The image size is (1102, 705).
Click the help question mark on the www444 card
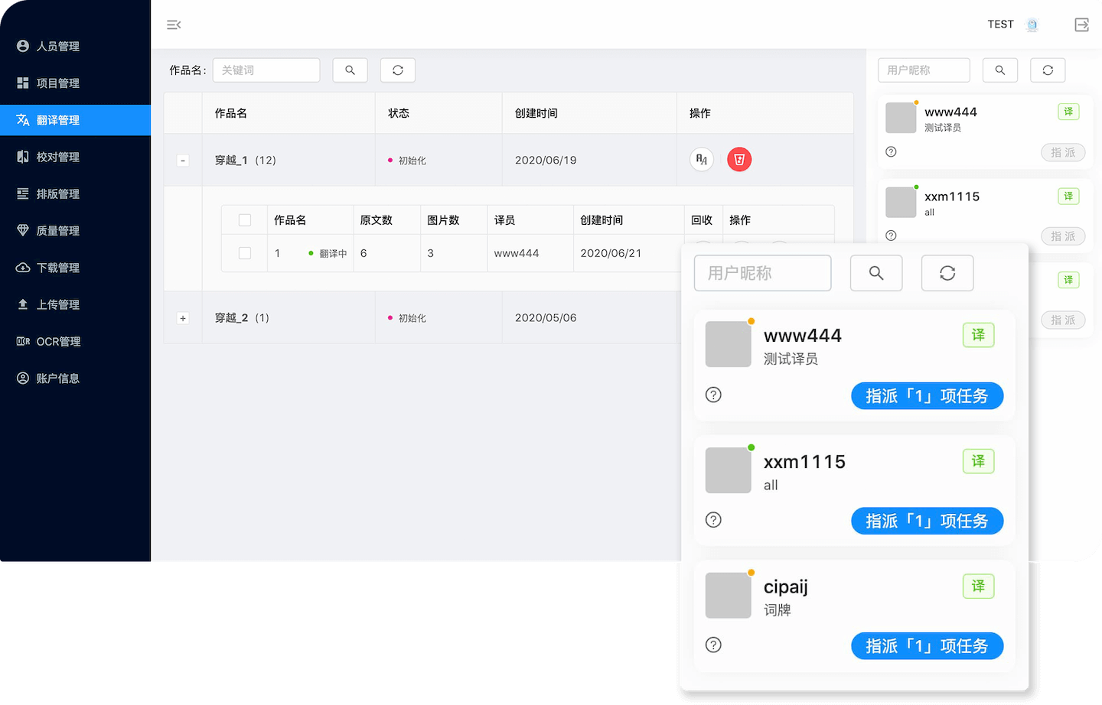713,395
